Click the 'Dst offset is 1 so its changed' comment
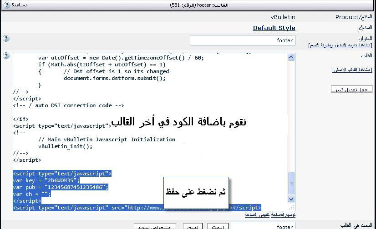 tap(116, 71)
